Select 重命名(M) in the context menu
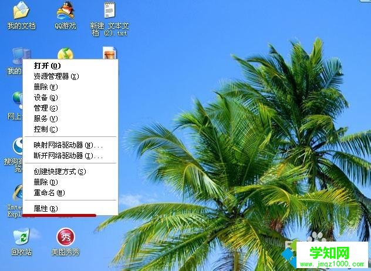The height and width of the screenshot is (271, 371). tap(70, 193)
